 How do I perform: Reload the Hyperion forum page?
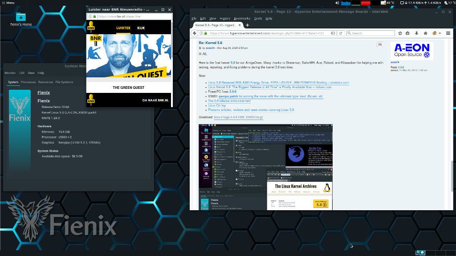[x=341, y=33]
